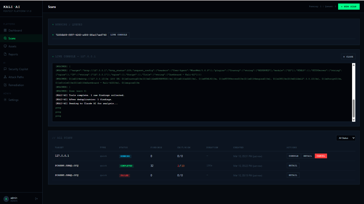
Task: Close the live console panel
Action: coord(348,57)
